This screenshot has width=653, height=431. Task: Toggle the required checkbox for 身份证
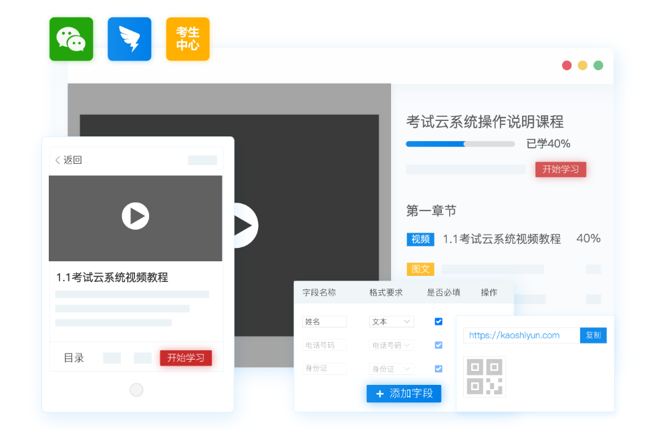tap(438, 369)
